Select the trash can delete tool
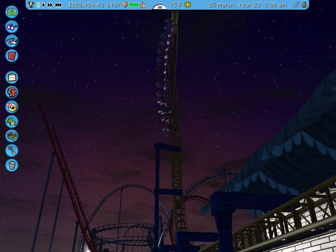 pyautogui.click(x=12, y=165)
